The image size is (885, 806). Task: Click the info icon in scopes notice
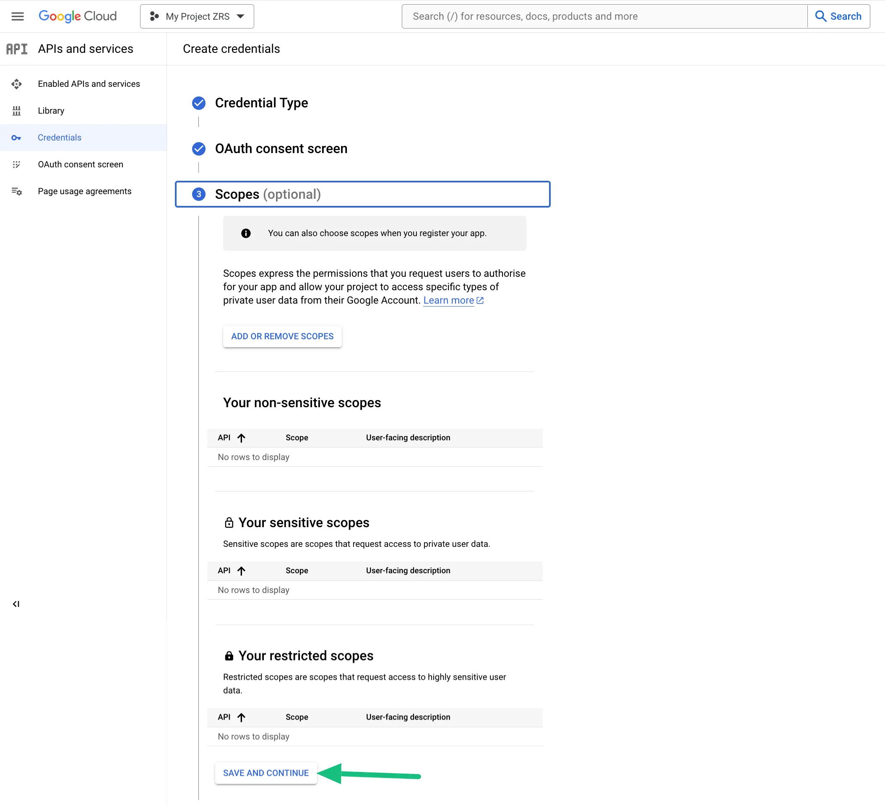(246, 233)
